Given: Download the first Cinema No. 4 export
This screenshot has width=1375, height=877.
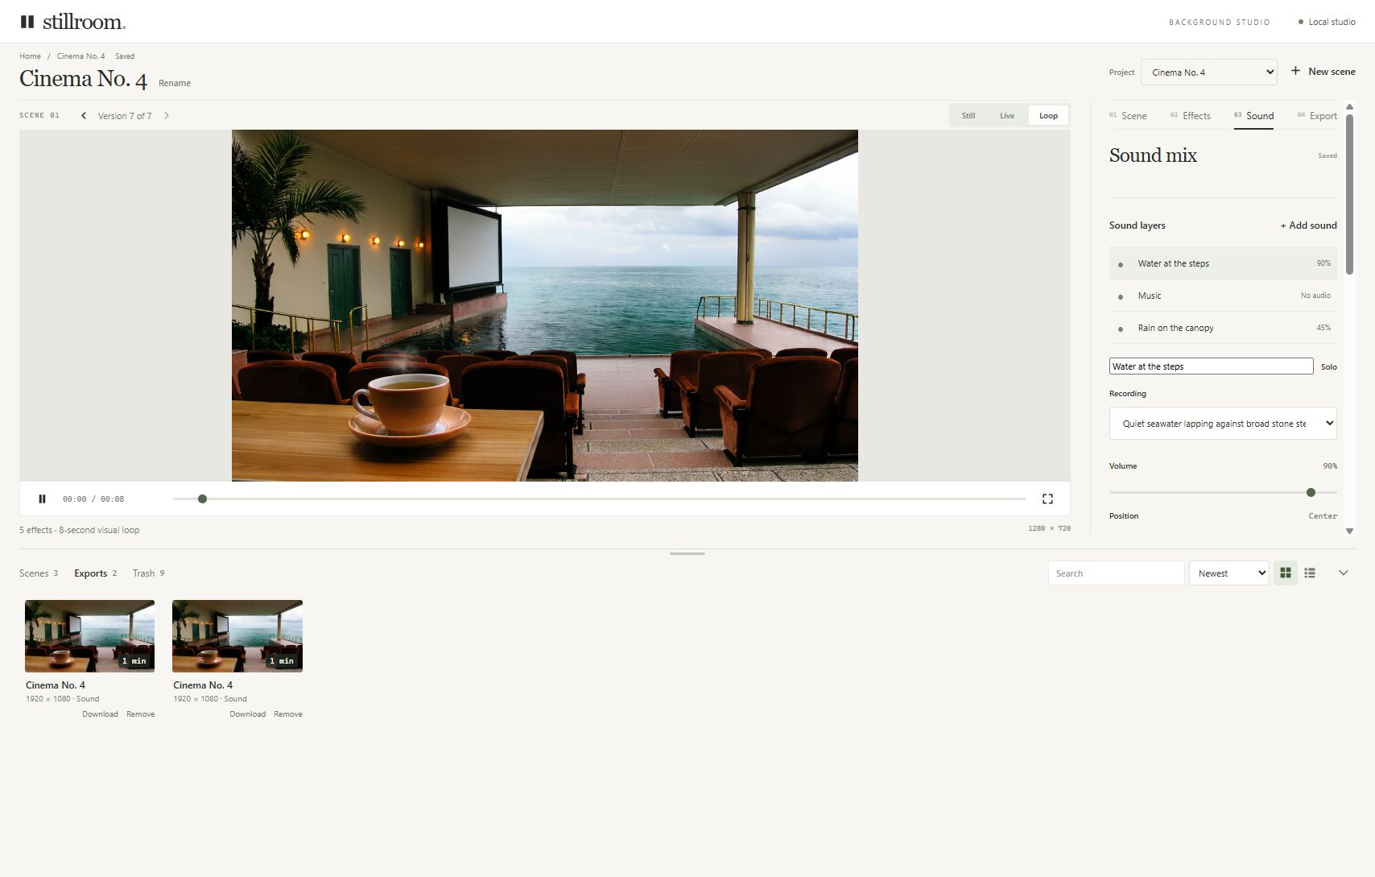Looking at the screenshot, I should [100, 714].
